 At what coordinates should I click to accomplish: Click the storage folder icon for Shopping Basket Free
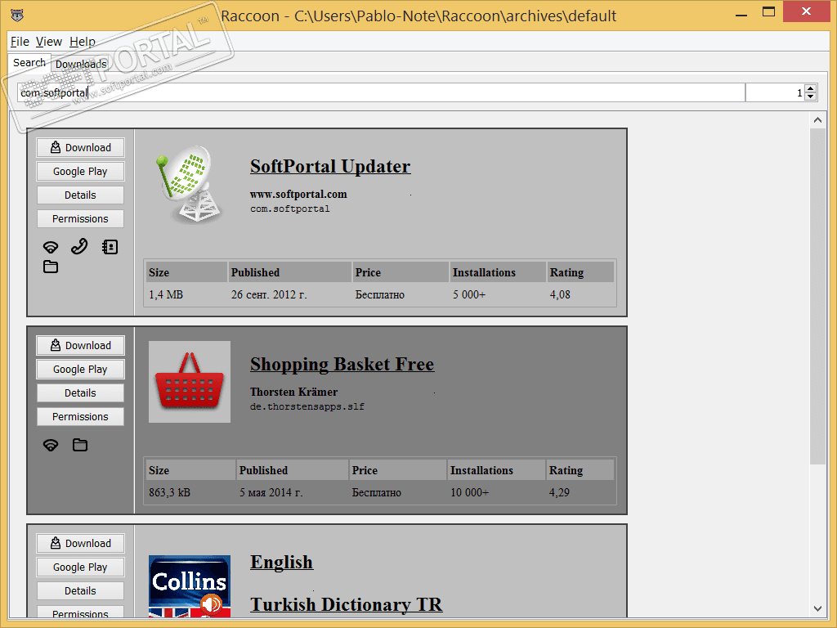[x=80, y=445]
